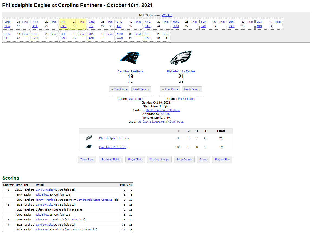
Task: Open the Final link for NYG-DAL game
Action: pyautogui.click(x=165, y=22)
